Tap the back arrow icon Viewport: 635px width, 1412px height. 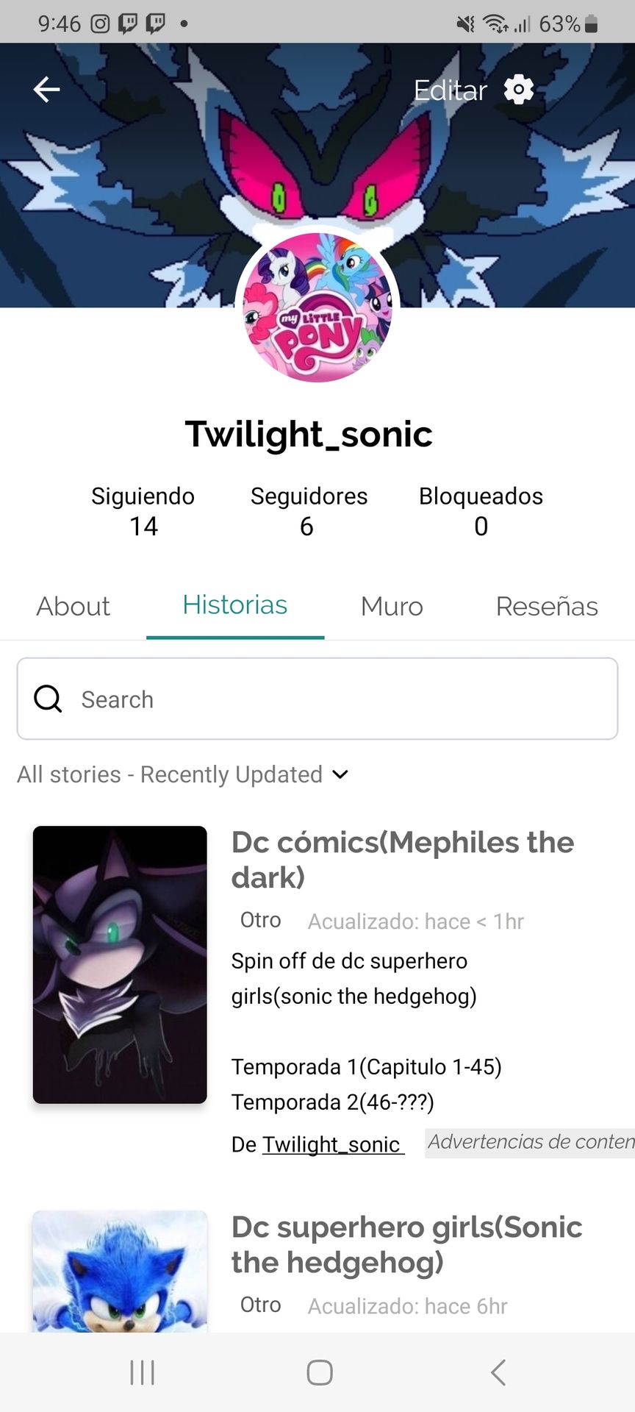point(46,90)
